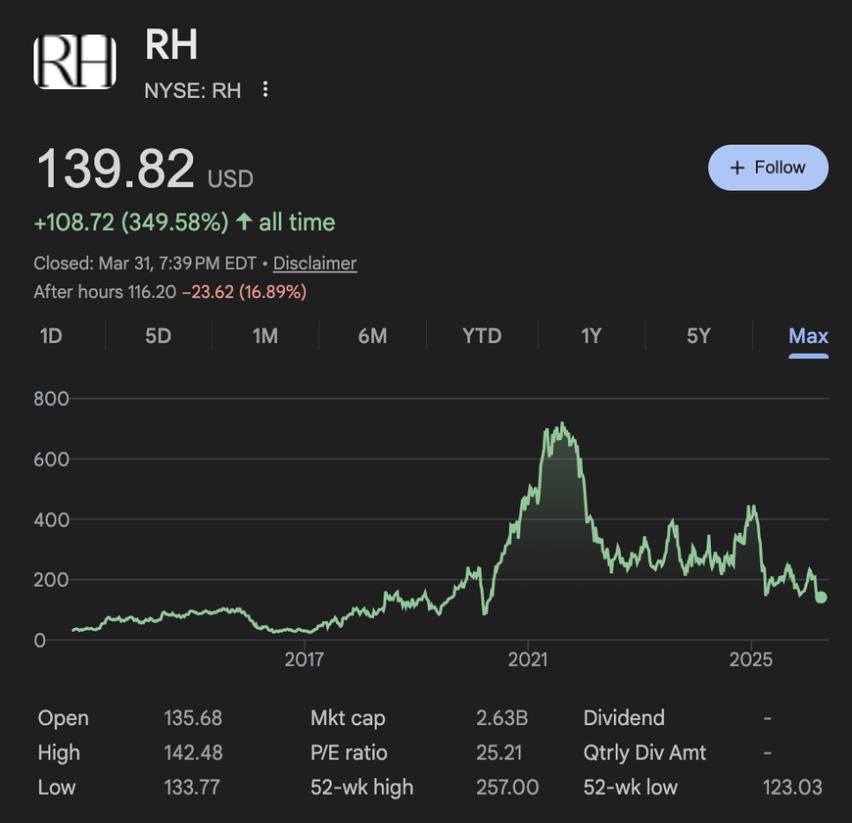Click the after hours 116.20 price text
Image resolution: width=852 pixels, height=823 pixels.
pos(105,292)
